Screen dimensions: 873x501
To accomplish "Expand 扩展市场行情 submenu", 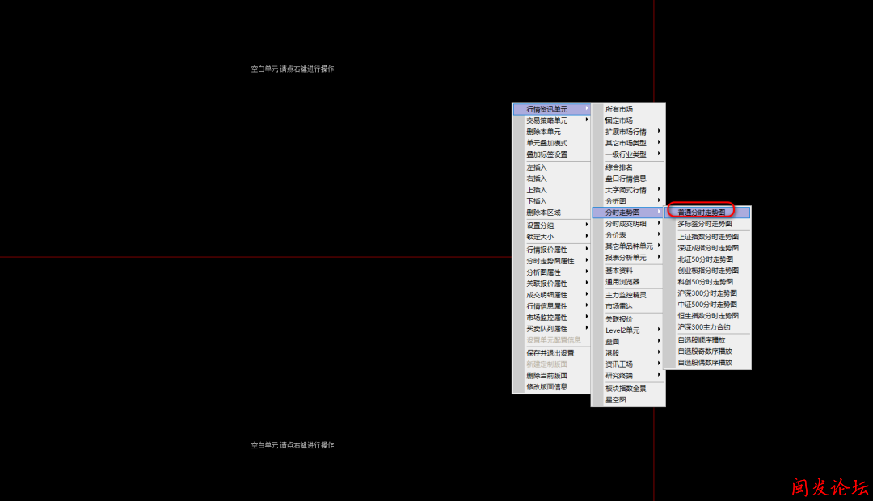I will 626,132.
